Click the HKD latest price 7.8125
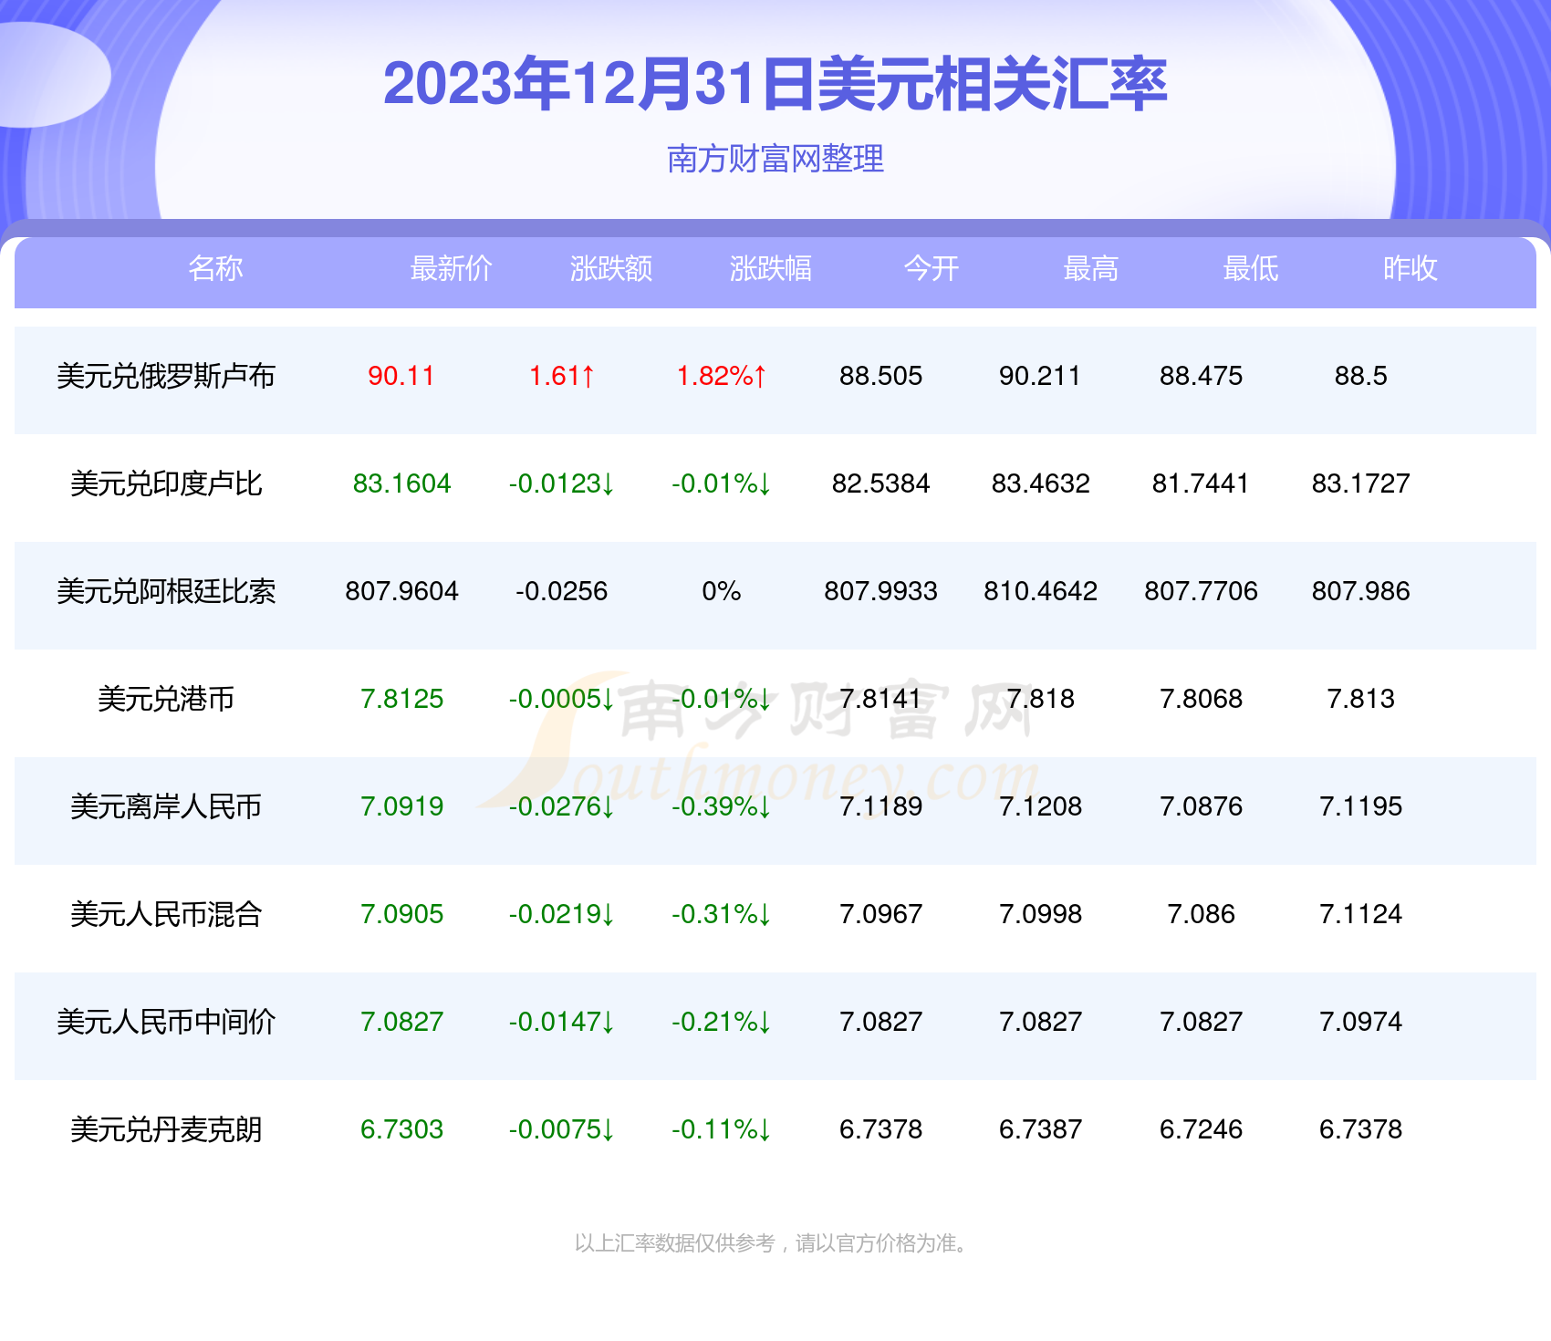This screenshot has height=1341, width=1551. 402,699
